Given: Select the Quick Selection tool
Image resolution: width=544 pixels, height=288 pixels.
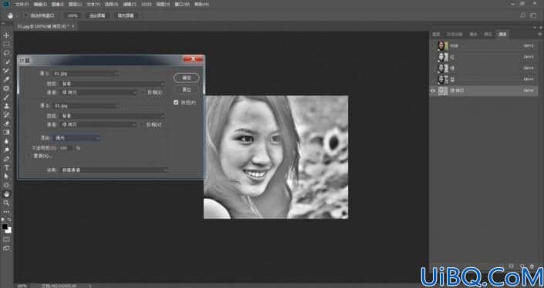Looking at the screenshot, I should click(6, 62).
